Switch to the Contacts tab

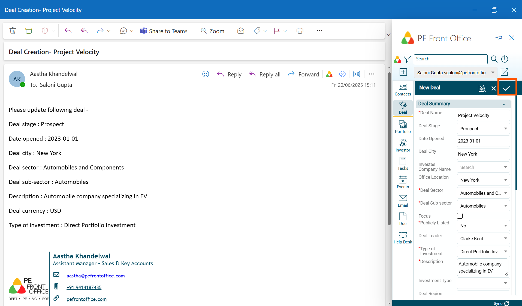(x=403, y=90)
